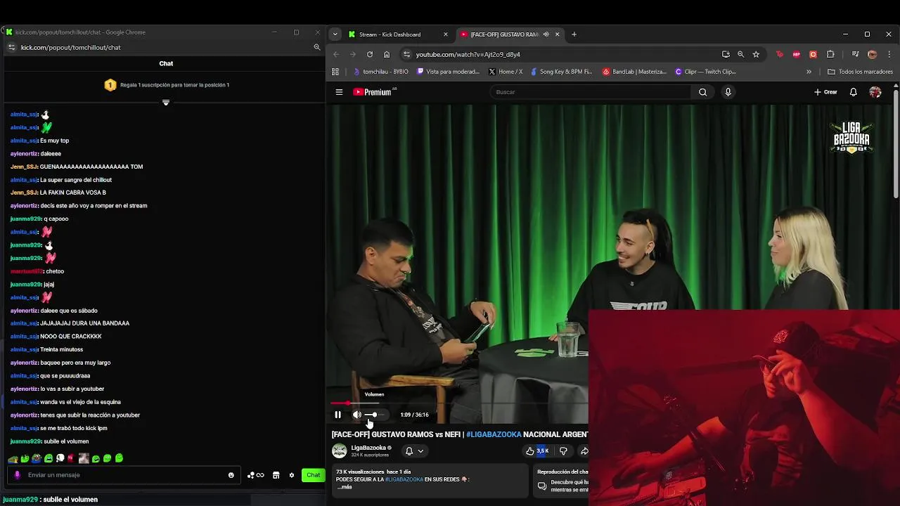Send message with green Chat button
Screen dimensions: 900x506
[313, 475]
